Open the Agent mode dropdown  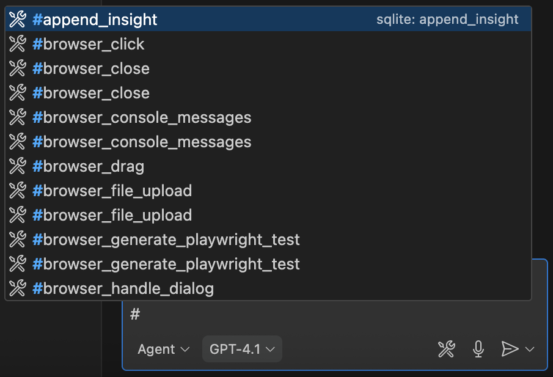coord(163,350)
